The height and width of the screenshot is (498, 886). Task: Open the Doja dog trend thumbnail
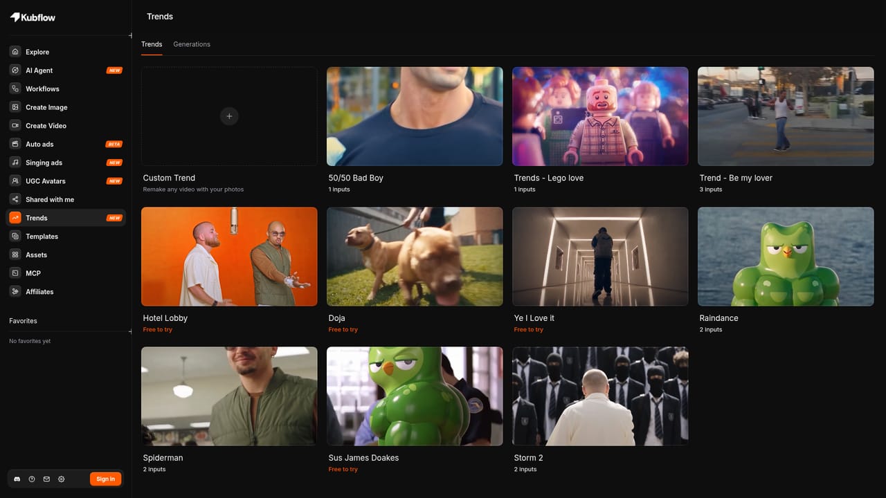(x=415, y=257)
